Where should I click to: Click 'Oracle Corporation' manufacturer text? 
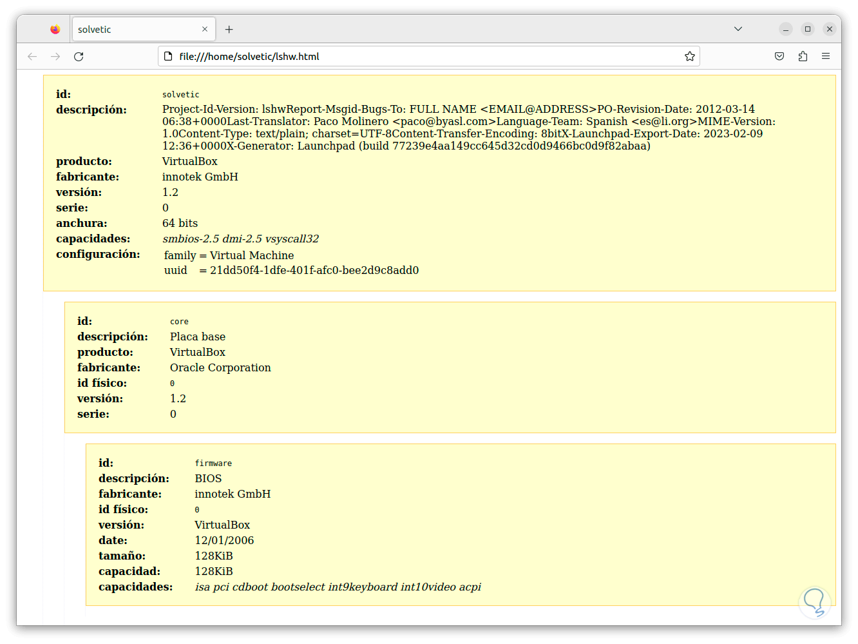point(220,367)
